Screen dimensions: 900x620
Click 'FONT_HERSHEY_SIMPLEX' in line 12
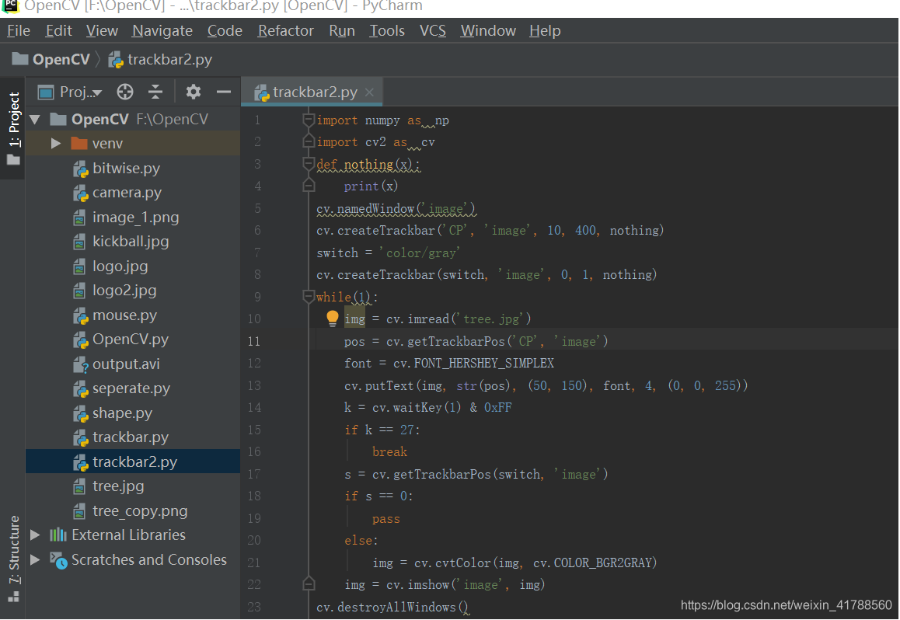point(484,364)
